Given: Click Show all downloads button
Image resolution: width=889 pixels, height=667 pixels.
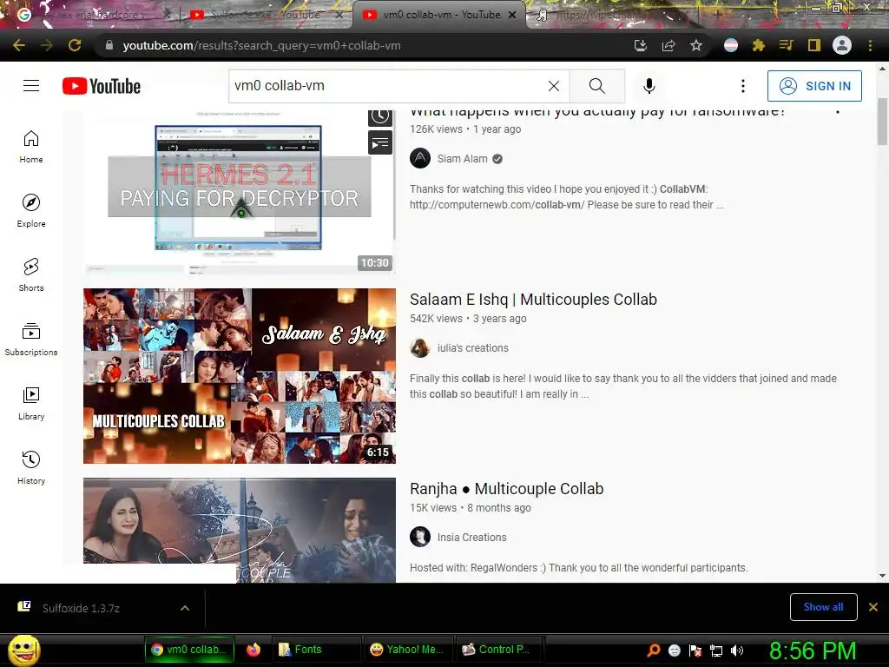Looking at the screenshot, I should point(823,607).
